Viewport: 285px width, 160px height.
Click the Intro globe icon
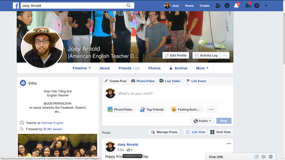(23, 83)
